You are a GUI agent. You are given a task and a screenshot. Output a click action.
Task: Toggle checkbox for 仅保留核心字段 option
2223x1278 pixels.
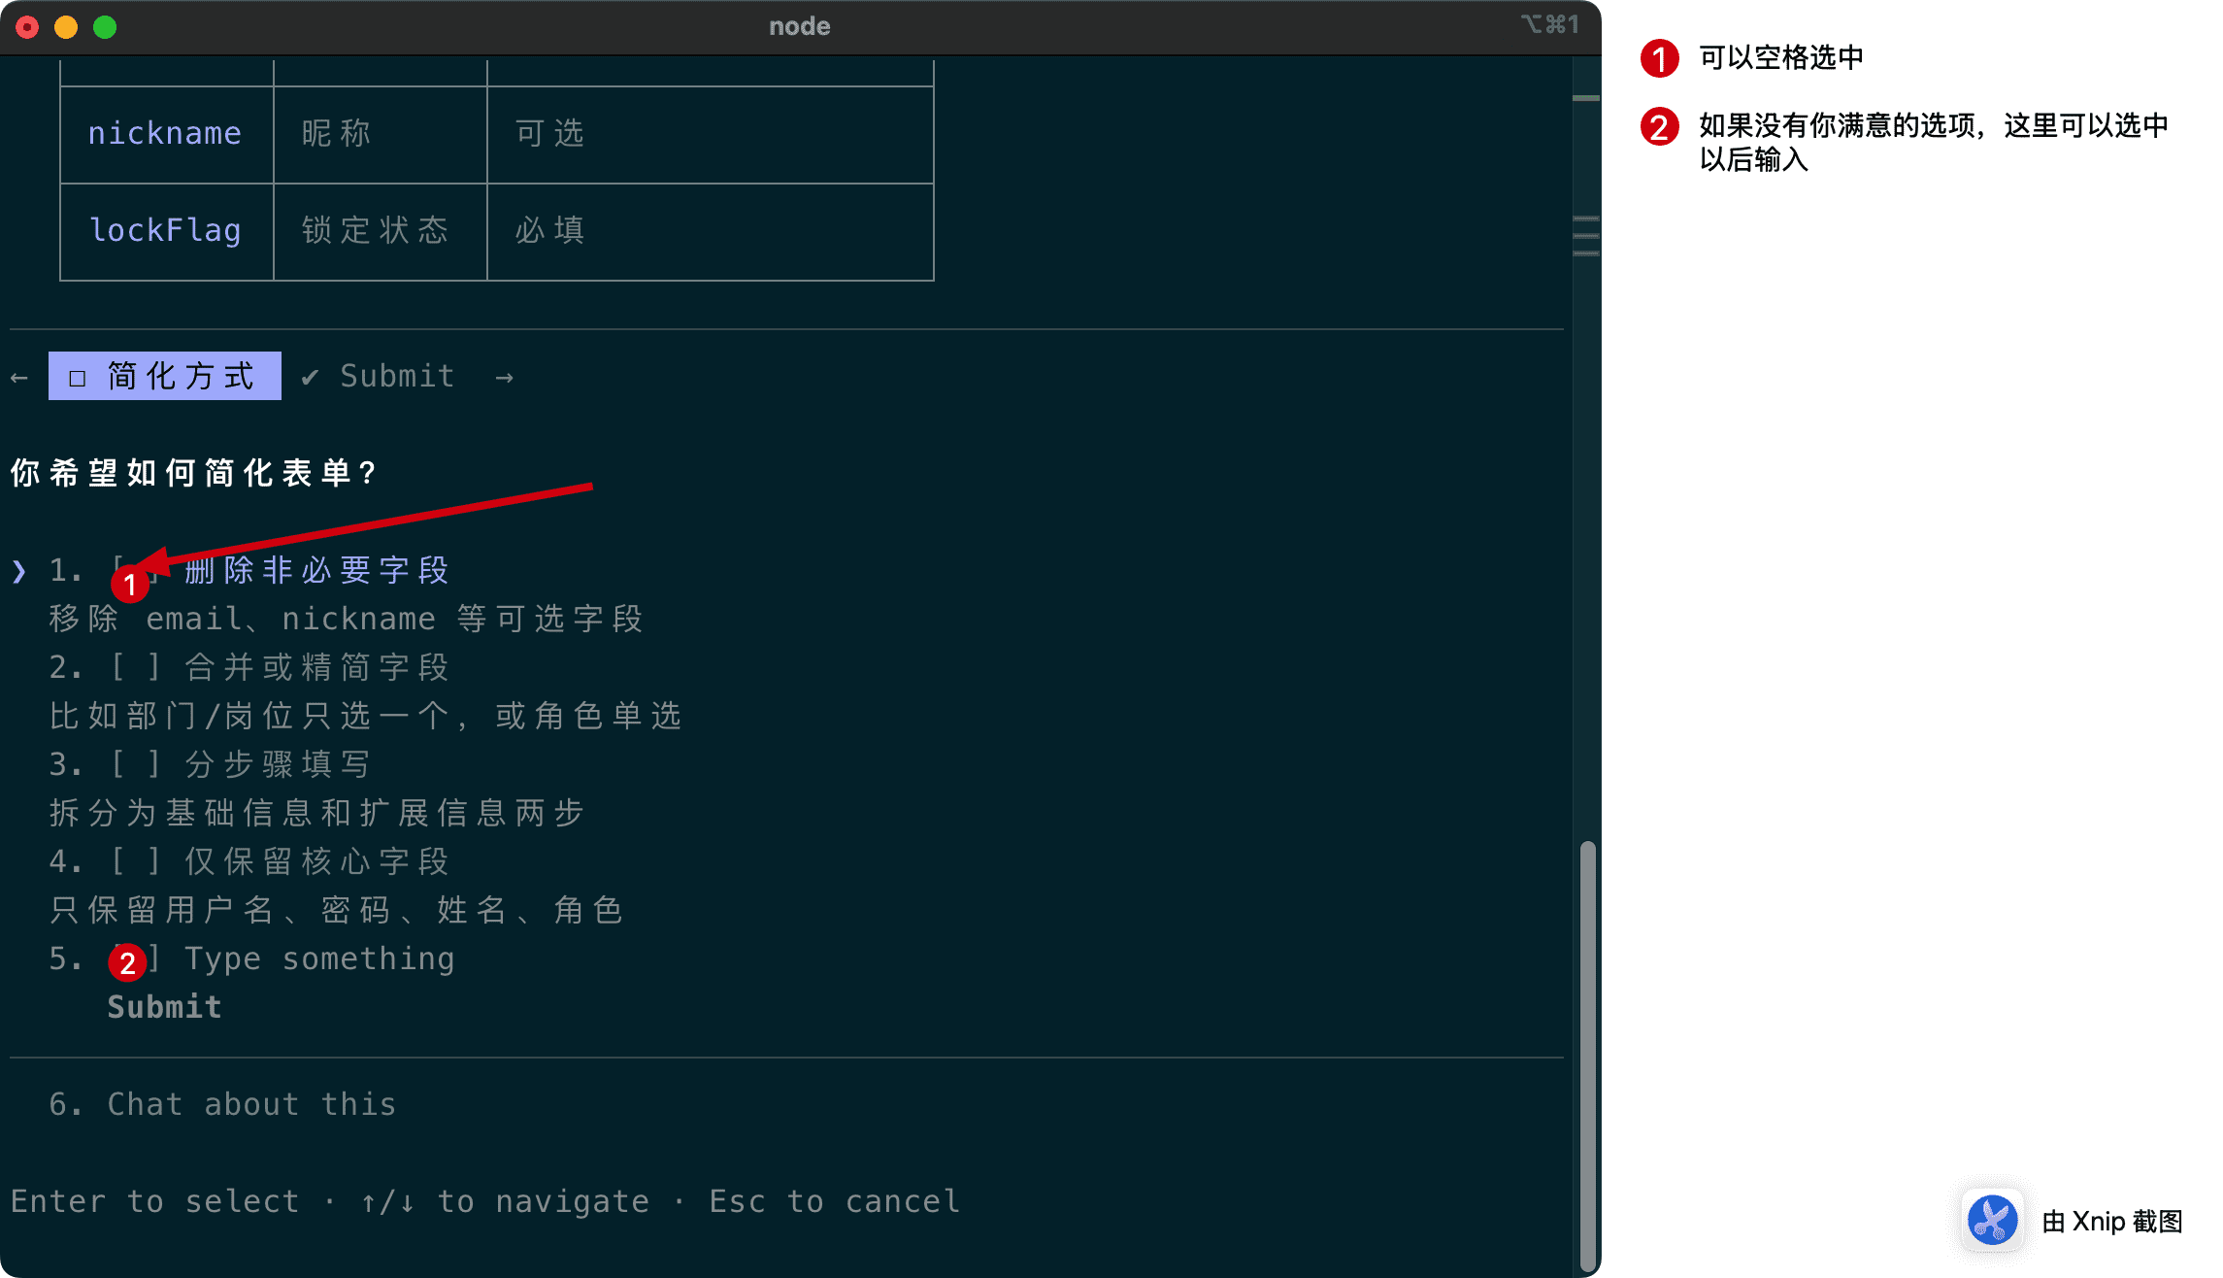pyautogui.click(x=135, y=861)
